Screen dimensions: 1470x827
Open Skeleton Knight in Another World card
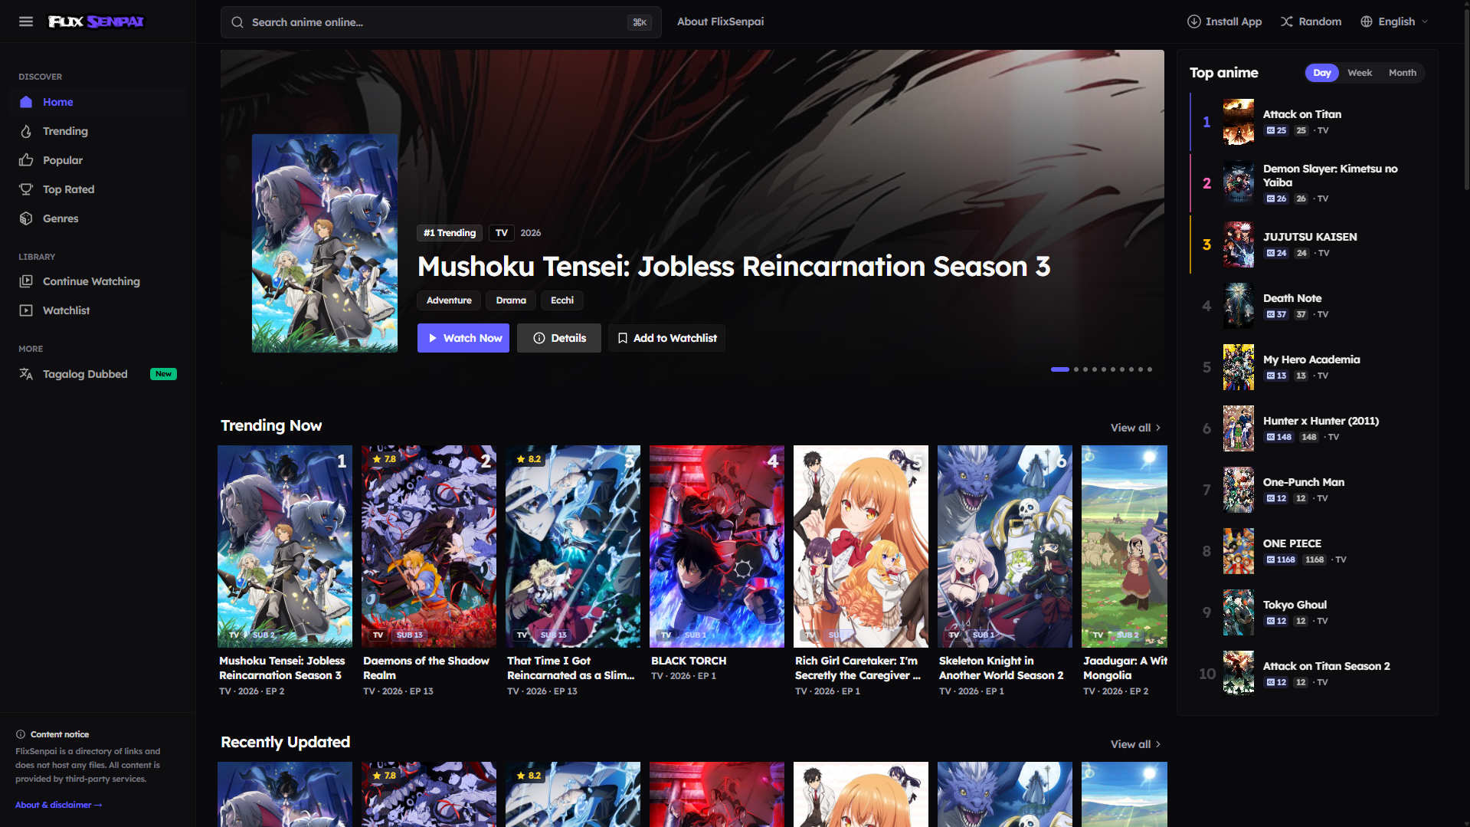point(1005,571)
